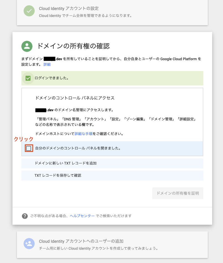Click the Cloud Identity でチーム全体を管理 description text

pos(86,16)
